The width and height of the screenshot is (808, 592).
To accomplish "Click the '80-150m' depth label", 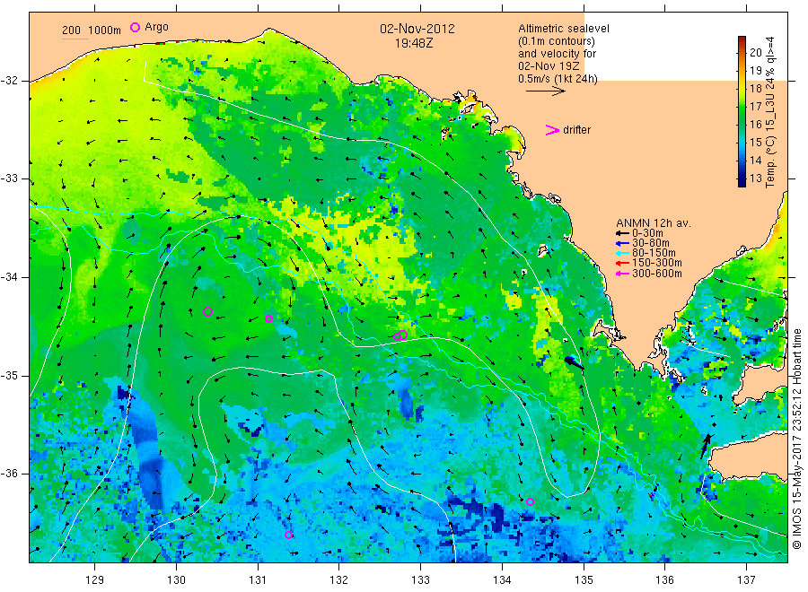I will tap(654, 253).
